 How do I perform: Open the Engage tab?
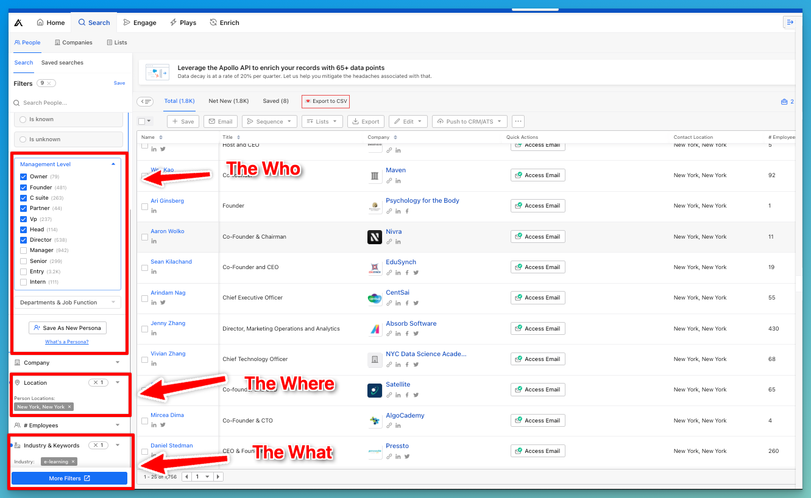[x=140, y=23]
